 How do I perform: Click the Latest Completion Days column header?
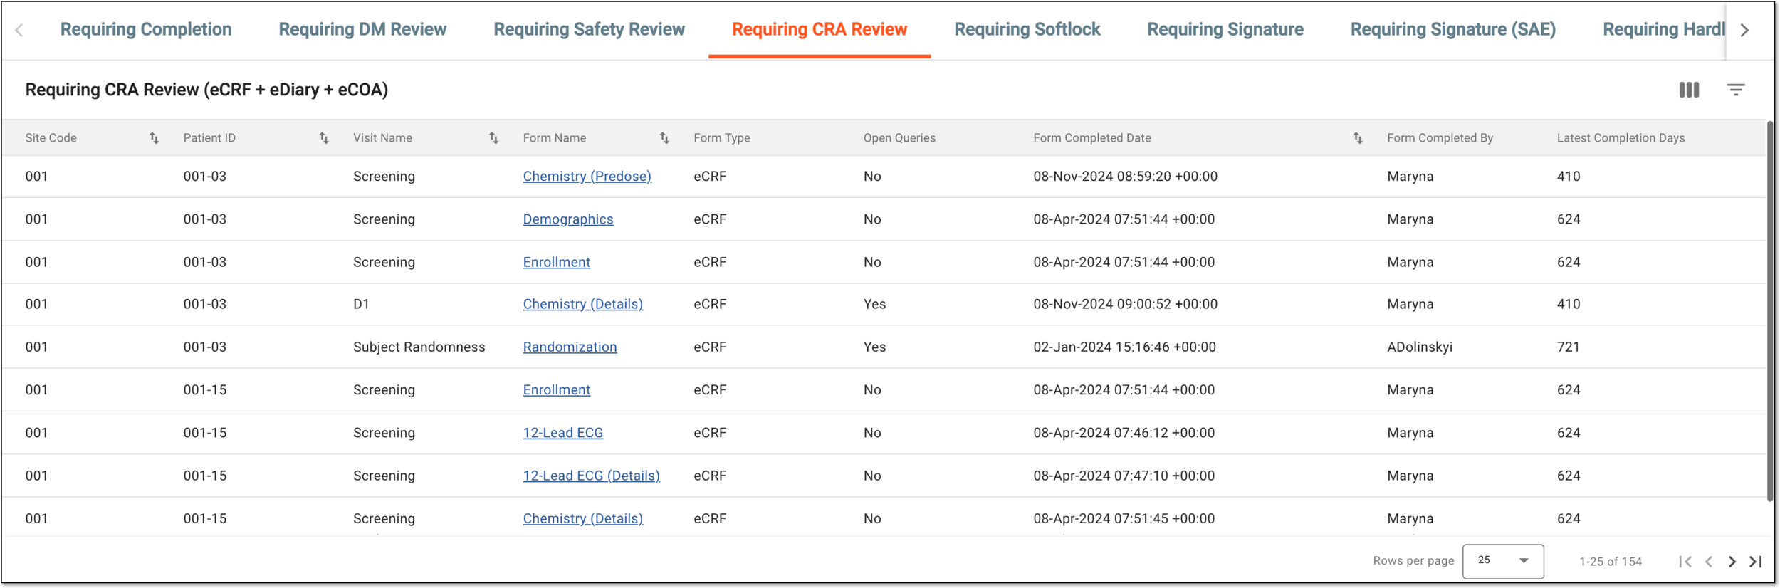coord(1621,138)
